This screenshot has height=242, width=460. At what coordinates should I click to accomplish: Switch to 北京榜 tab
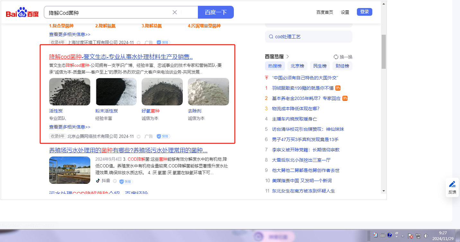[297, 66]
